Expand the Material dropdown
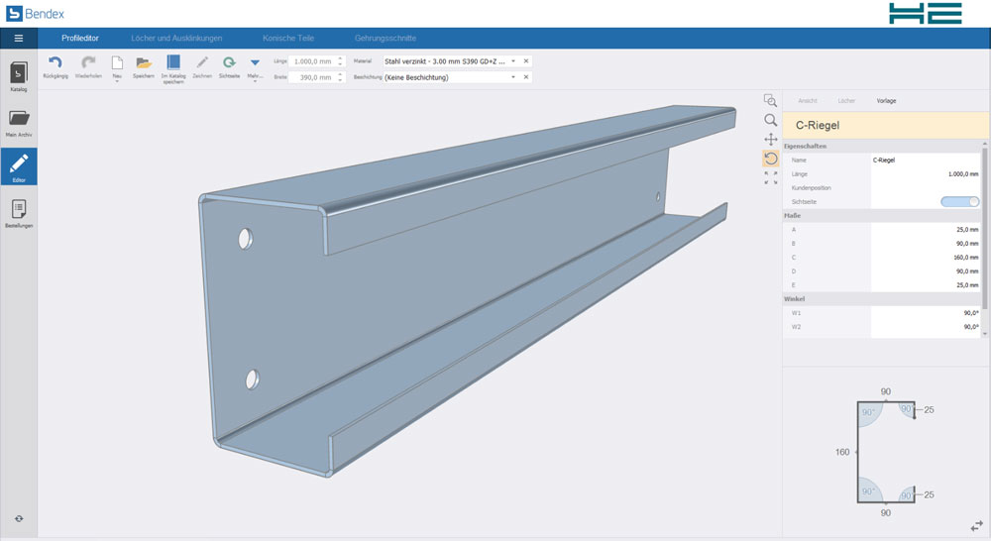 click(x=513, y=61)
